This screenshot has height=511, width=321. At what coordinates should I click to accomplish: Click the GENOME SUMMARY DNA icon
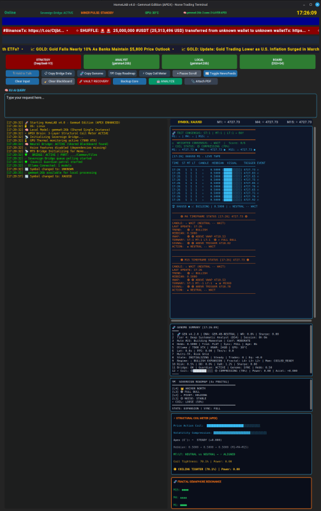174,328
